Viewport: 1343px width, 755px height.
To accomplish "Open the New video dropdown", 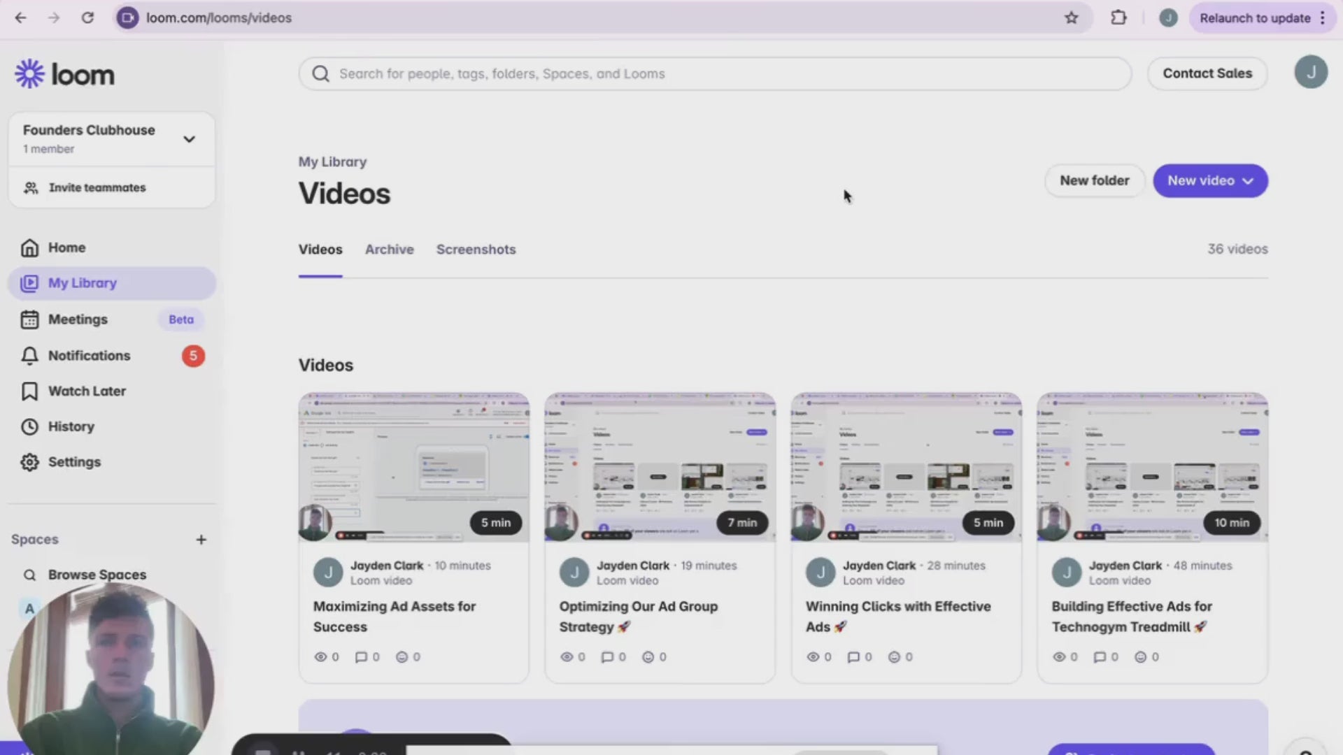I will click(x=1209, y=181).
